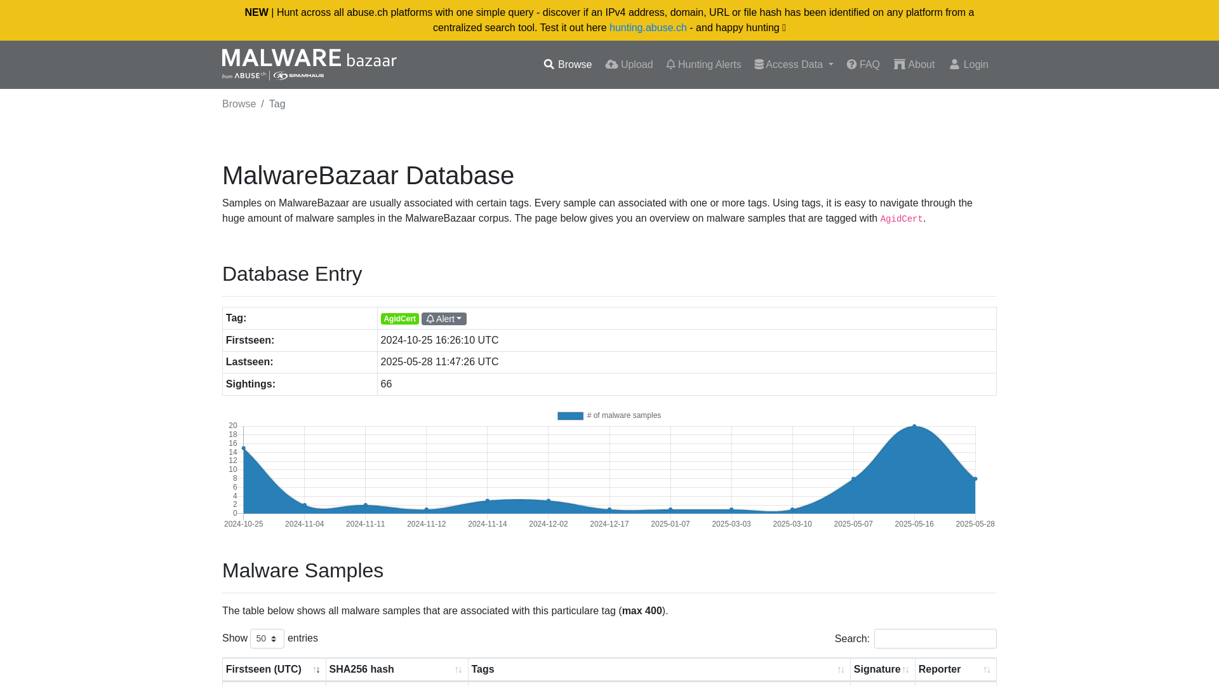
Task: Sort by SHA256 hash column header
Action: (x=397, y=669)
